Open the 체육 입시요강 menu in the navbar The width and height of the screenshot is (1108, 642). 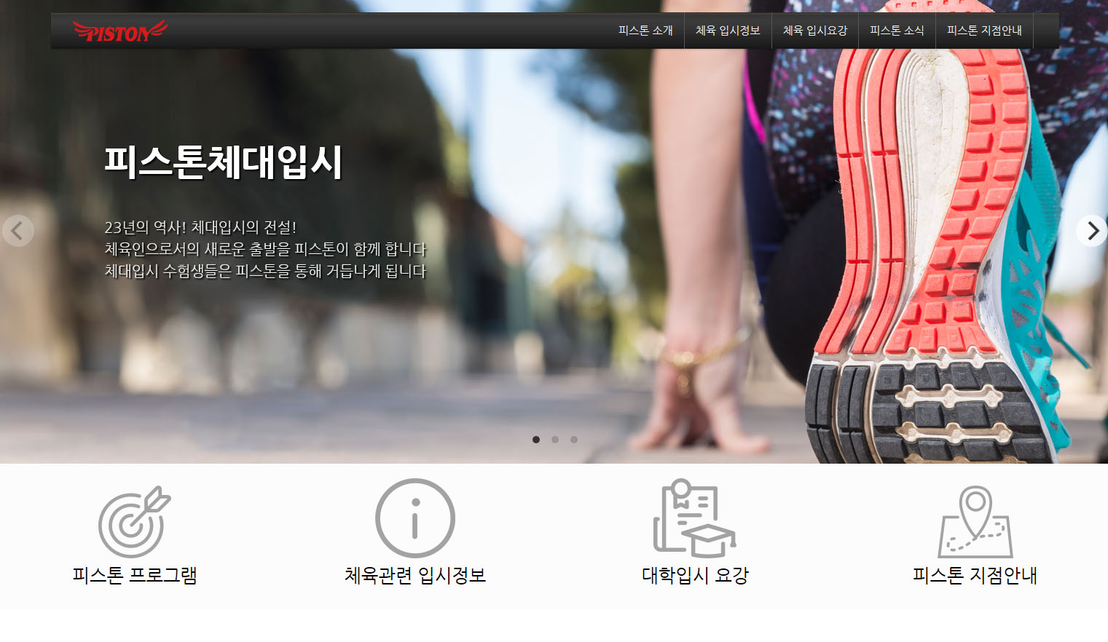tap(815, 31)
